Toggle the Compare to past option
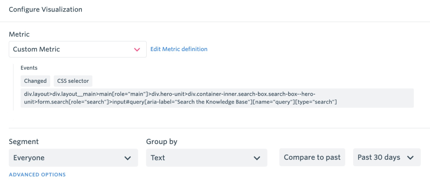430x185 pixels. pyautogui.click(x=312, y=157)
